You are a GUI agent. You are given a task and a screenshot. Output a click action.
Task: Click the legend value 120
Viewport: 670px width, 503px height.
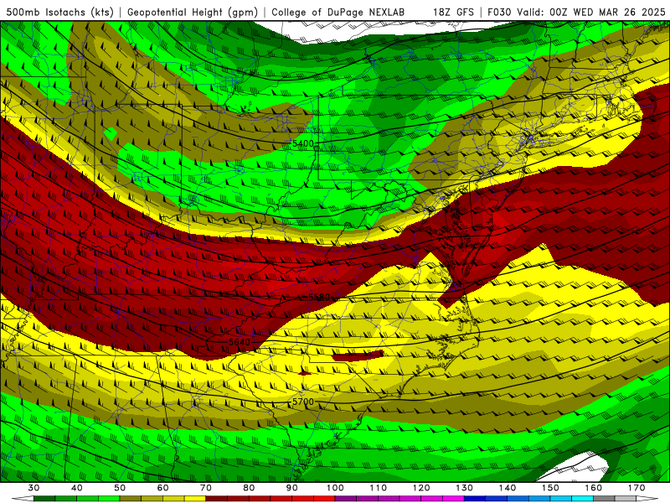coord(421,488)
